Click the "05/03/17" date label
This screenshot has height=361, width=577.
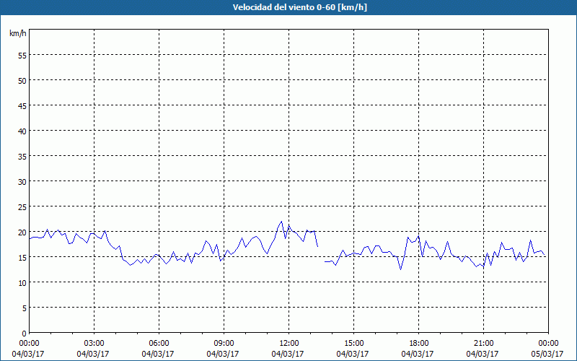(547, 354)
